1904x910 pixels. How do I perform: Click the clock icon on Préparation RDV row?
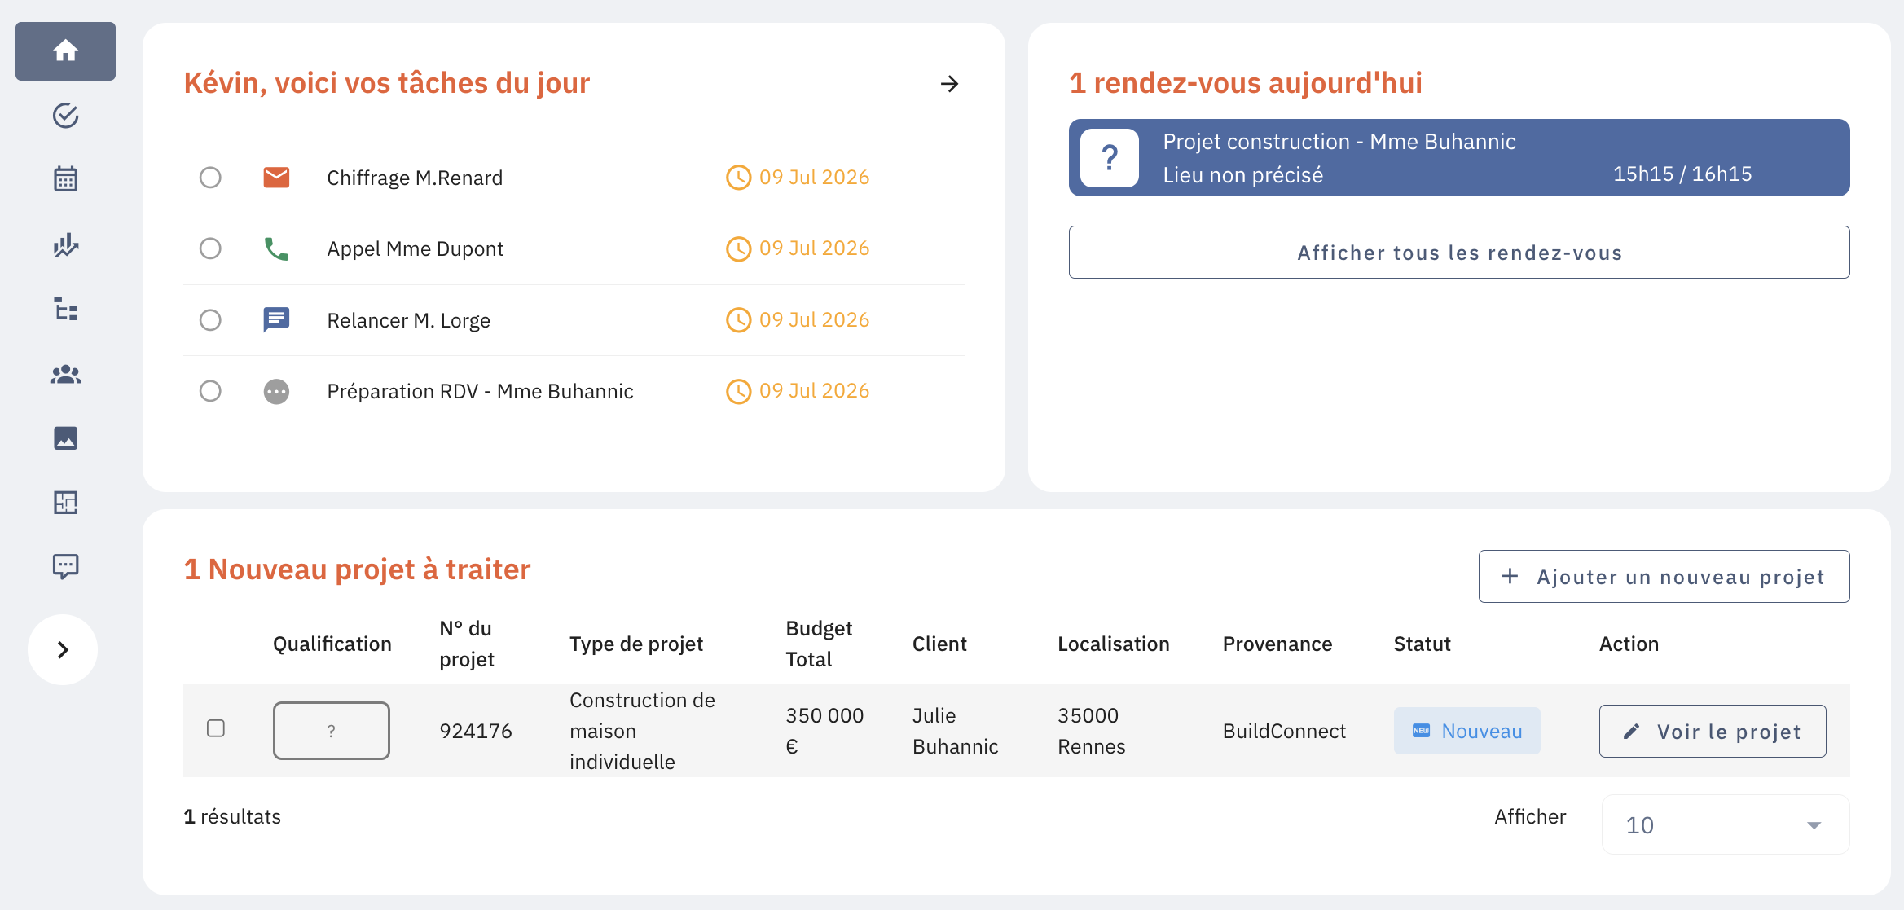(738, 392)
